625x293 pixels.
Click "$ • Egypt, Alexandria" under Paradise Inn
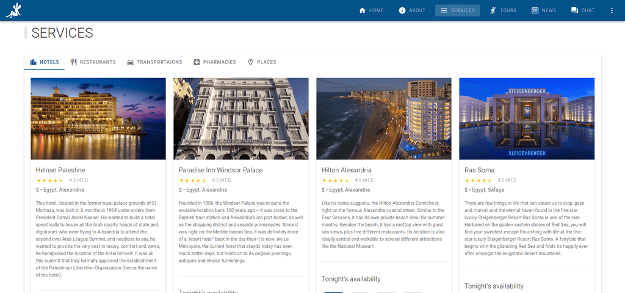click(x=203, y=190)
